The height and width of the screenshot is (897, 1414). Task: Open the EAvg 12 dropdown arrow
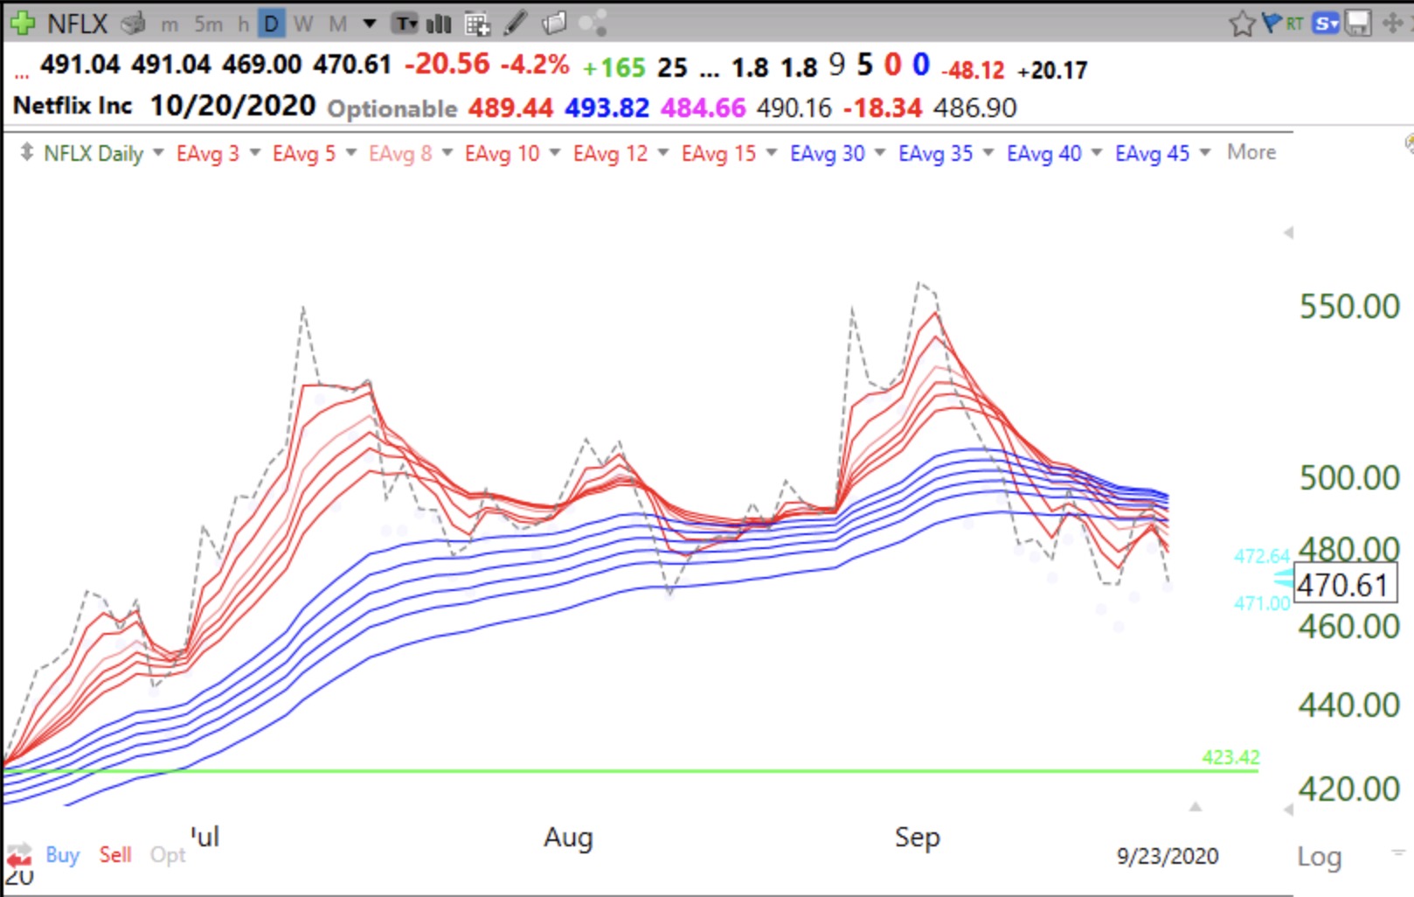662,152
